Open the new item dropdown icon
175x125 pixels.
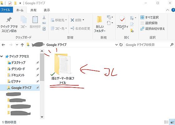coord(110,17)
